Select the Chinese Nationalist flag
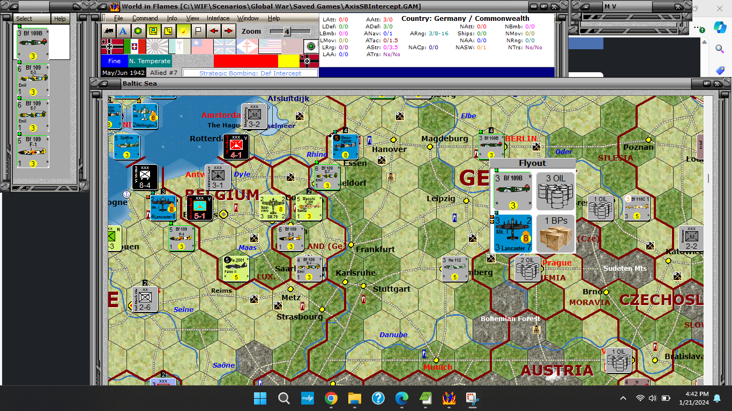The height and width of the screenshot is (411, 732). 203,47
